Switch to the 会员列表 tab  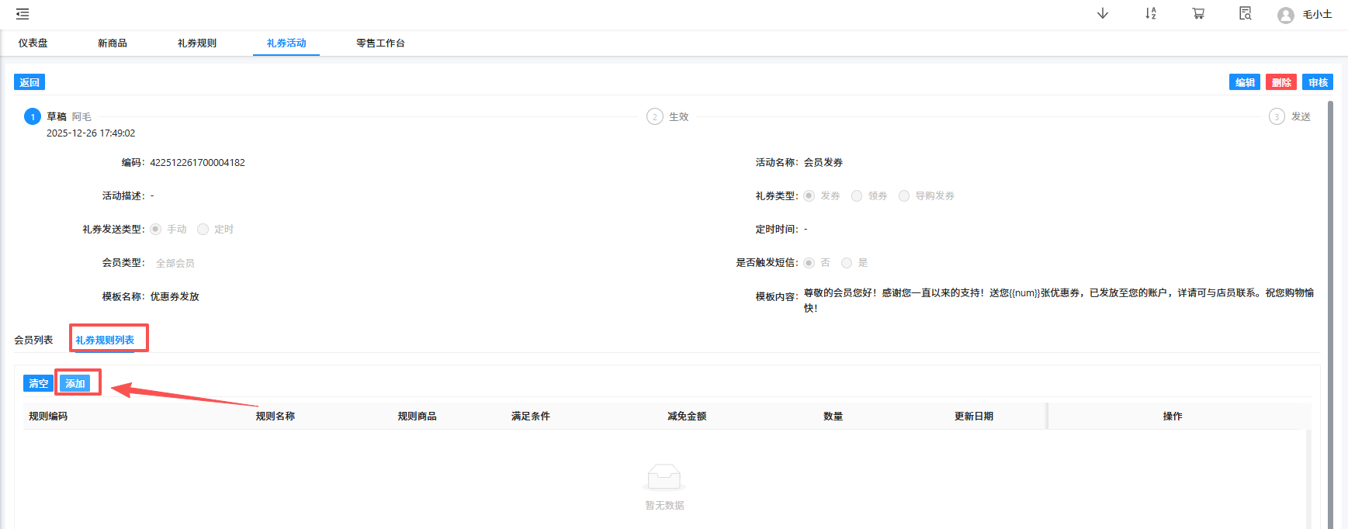pyautogui.click(x=33, y=341)
